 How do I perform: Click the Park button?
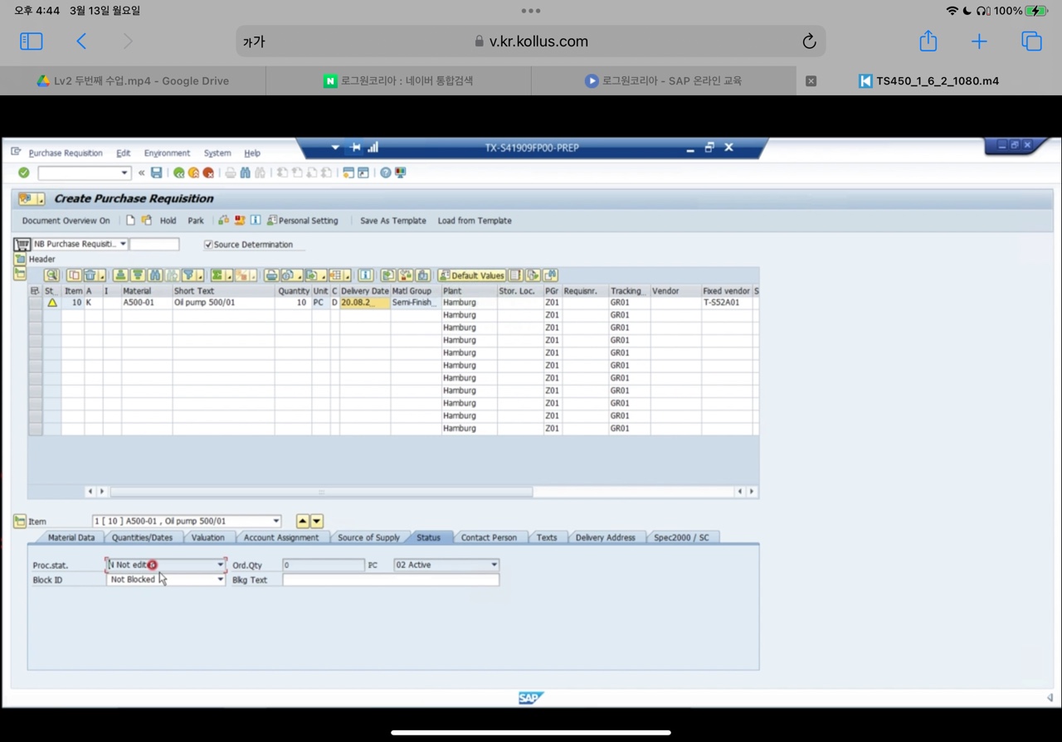196,221
